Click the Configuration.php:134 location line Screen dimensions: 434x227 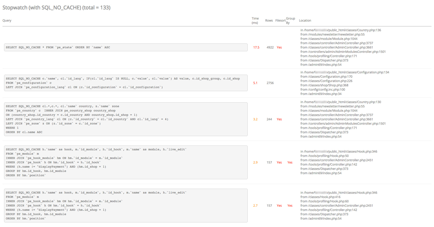point(345,72)
